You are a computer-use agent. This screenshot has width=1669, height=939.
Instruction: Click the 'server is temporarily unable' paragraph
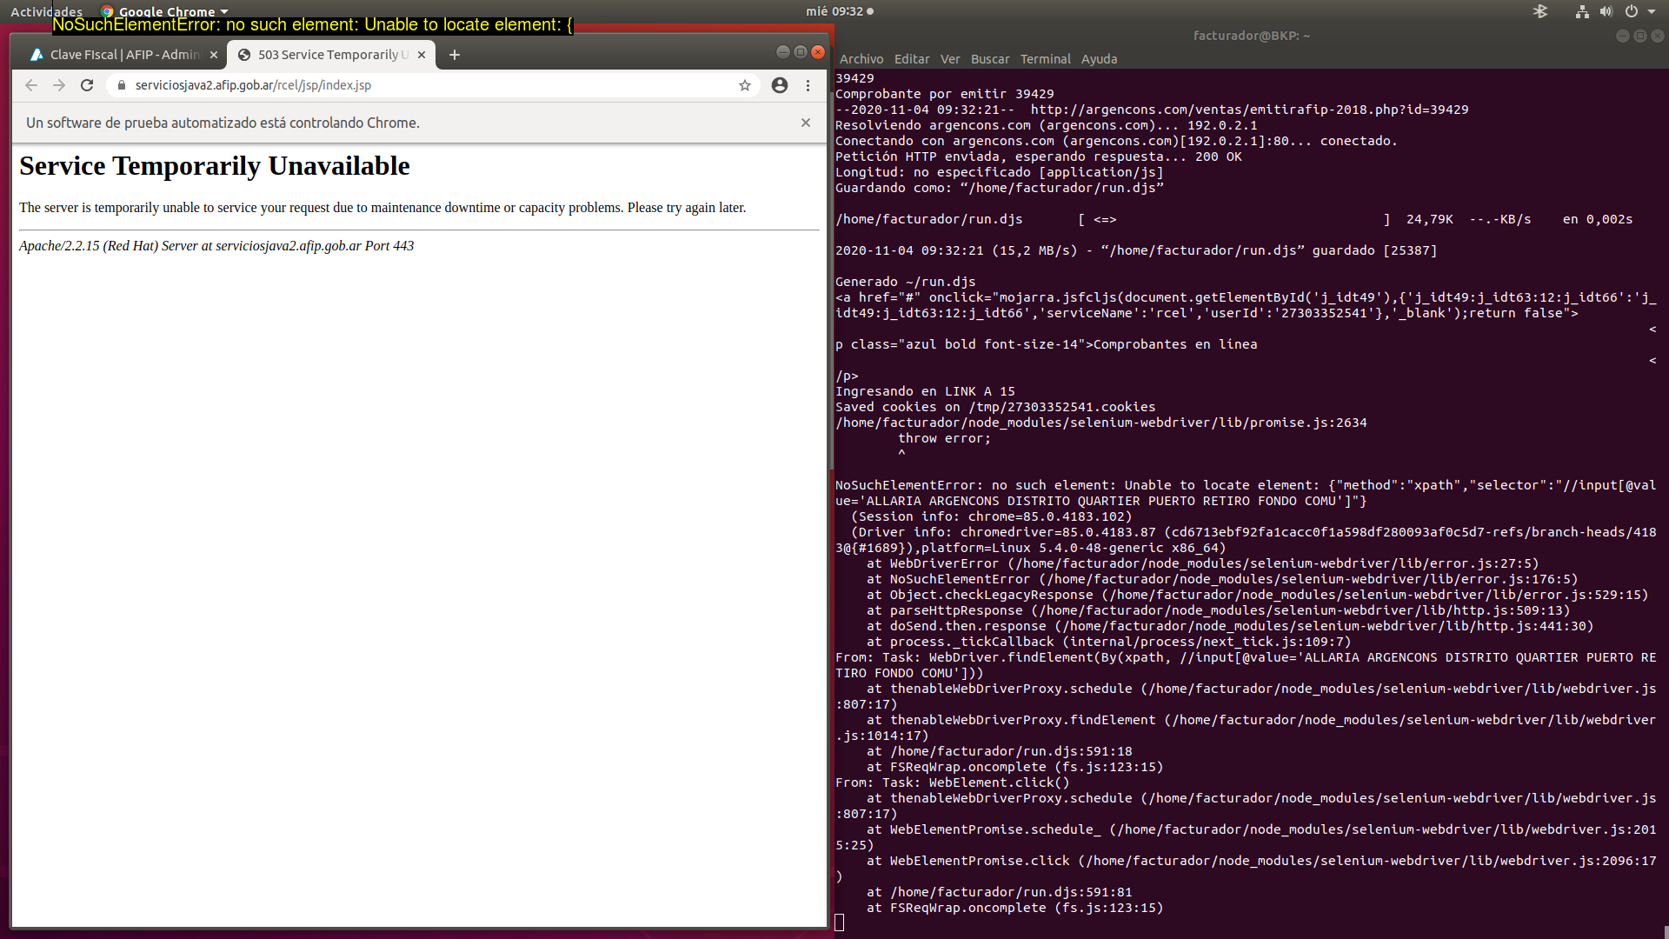(382, 208)
